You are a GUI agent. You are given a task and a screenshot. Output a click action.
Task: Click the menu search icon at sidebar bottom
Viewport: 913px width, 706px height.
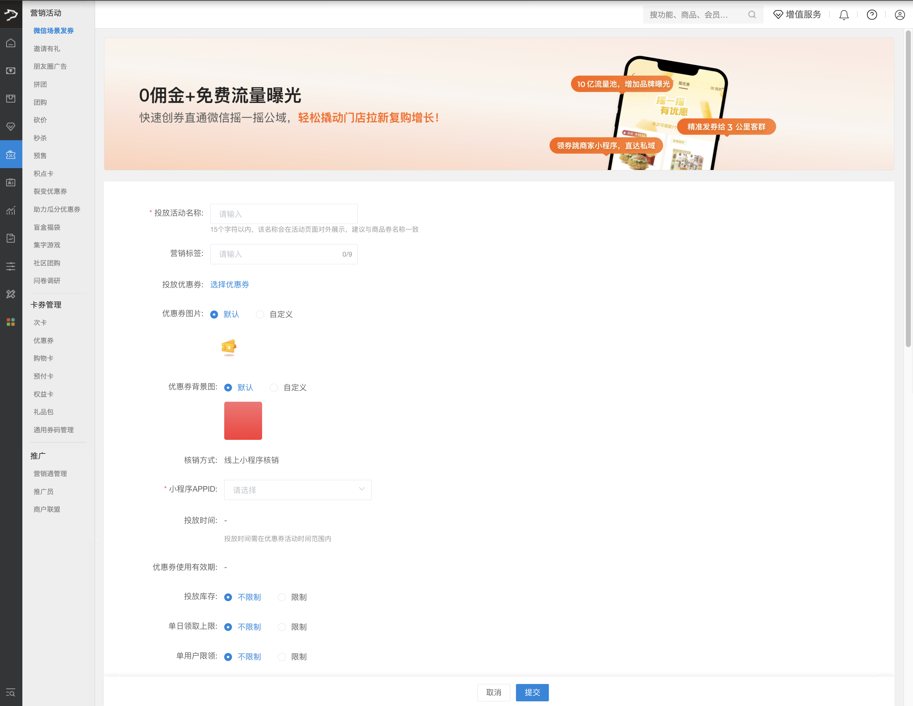pyautogui.click(x=11, y=693)
